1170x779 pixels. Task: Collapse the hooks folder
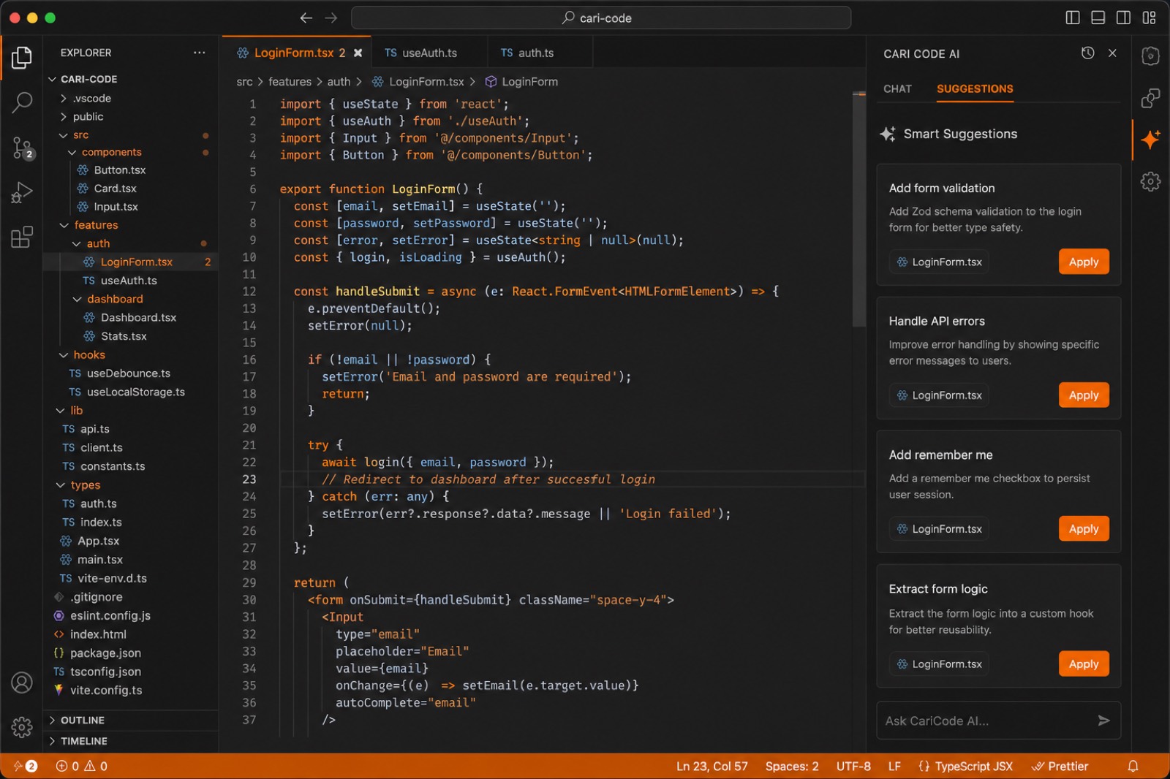[131, 354]
